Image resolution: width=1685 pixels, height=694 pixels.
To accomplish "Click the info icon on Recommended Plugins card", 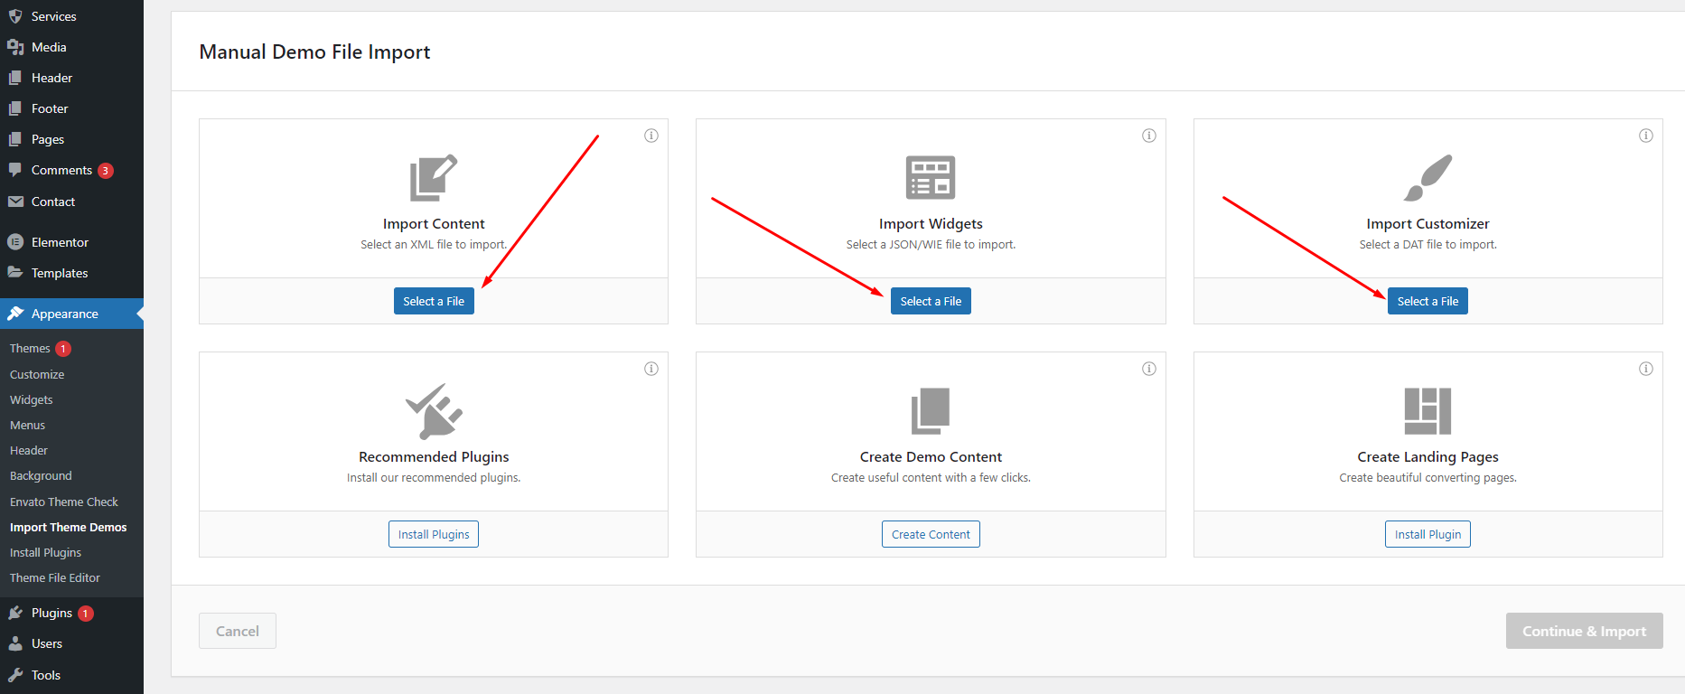I will tap(651, 369).
